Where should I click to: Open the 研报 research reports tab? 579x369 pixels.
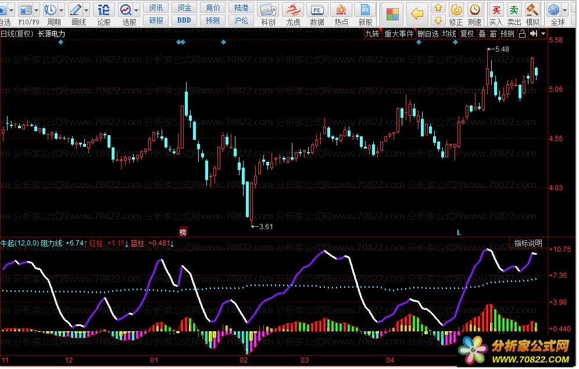tap(156, 20)
